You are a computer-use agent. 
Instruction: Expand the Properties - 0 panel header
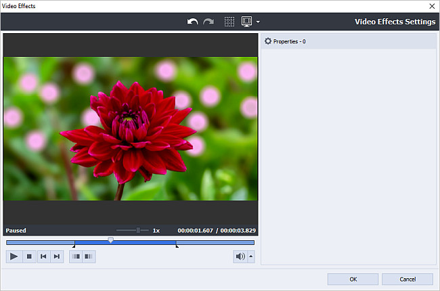[x=348, y=41]
